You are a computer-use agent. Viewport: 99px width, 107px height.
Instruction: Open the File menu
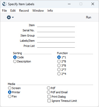pyautogui.click(x=4, y=11)
